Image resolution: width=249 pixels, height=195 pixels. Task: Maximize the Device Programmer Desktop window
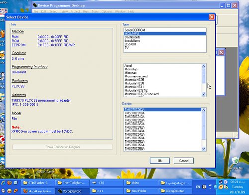[229, 5]
